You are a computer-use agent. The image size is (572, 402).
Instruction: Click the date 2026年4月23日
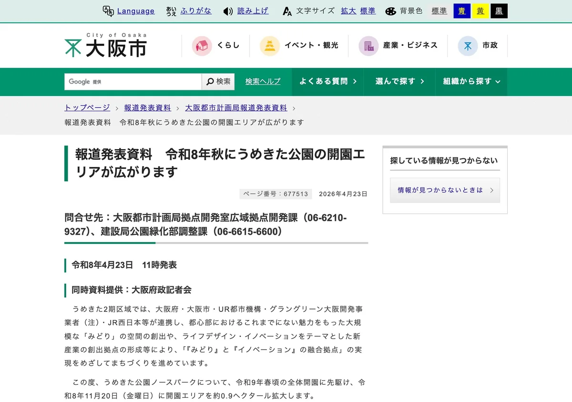[343, 194]
